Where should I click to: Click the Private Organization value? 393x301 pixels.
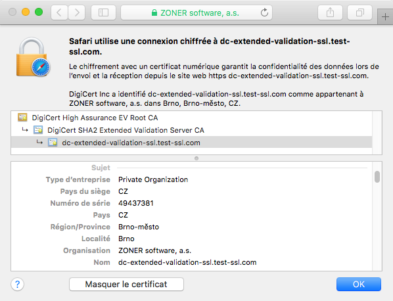pos(153,179)
